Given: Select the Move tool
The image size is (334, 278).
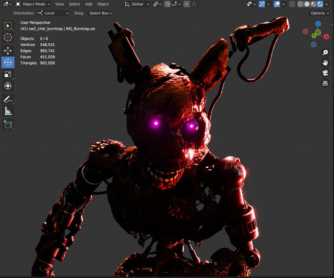Looking at the screenshot, I should click(x=8, y=51).
